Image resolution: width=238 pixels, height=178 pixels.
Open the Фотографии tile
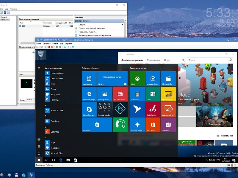pos(105,94)
